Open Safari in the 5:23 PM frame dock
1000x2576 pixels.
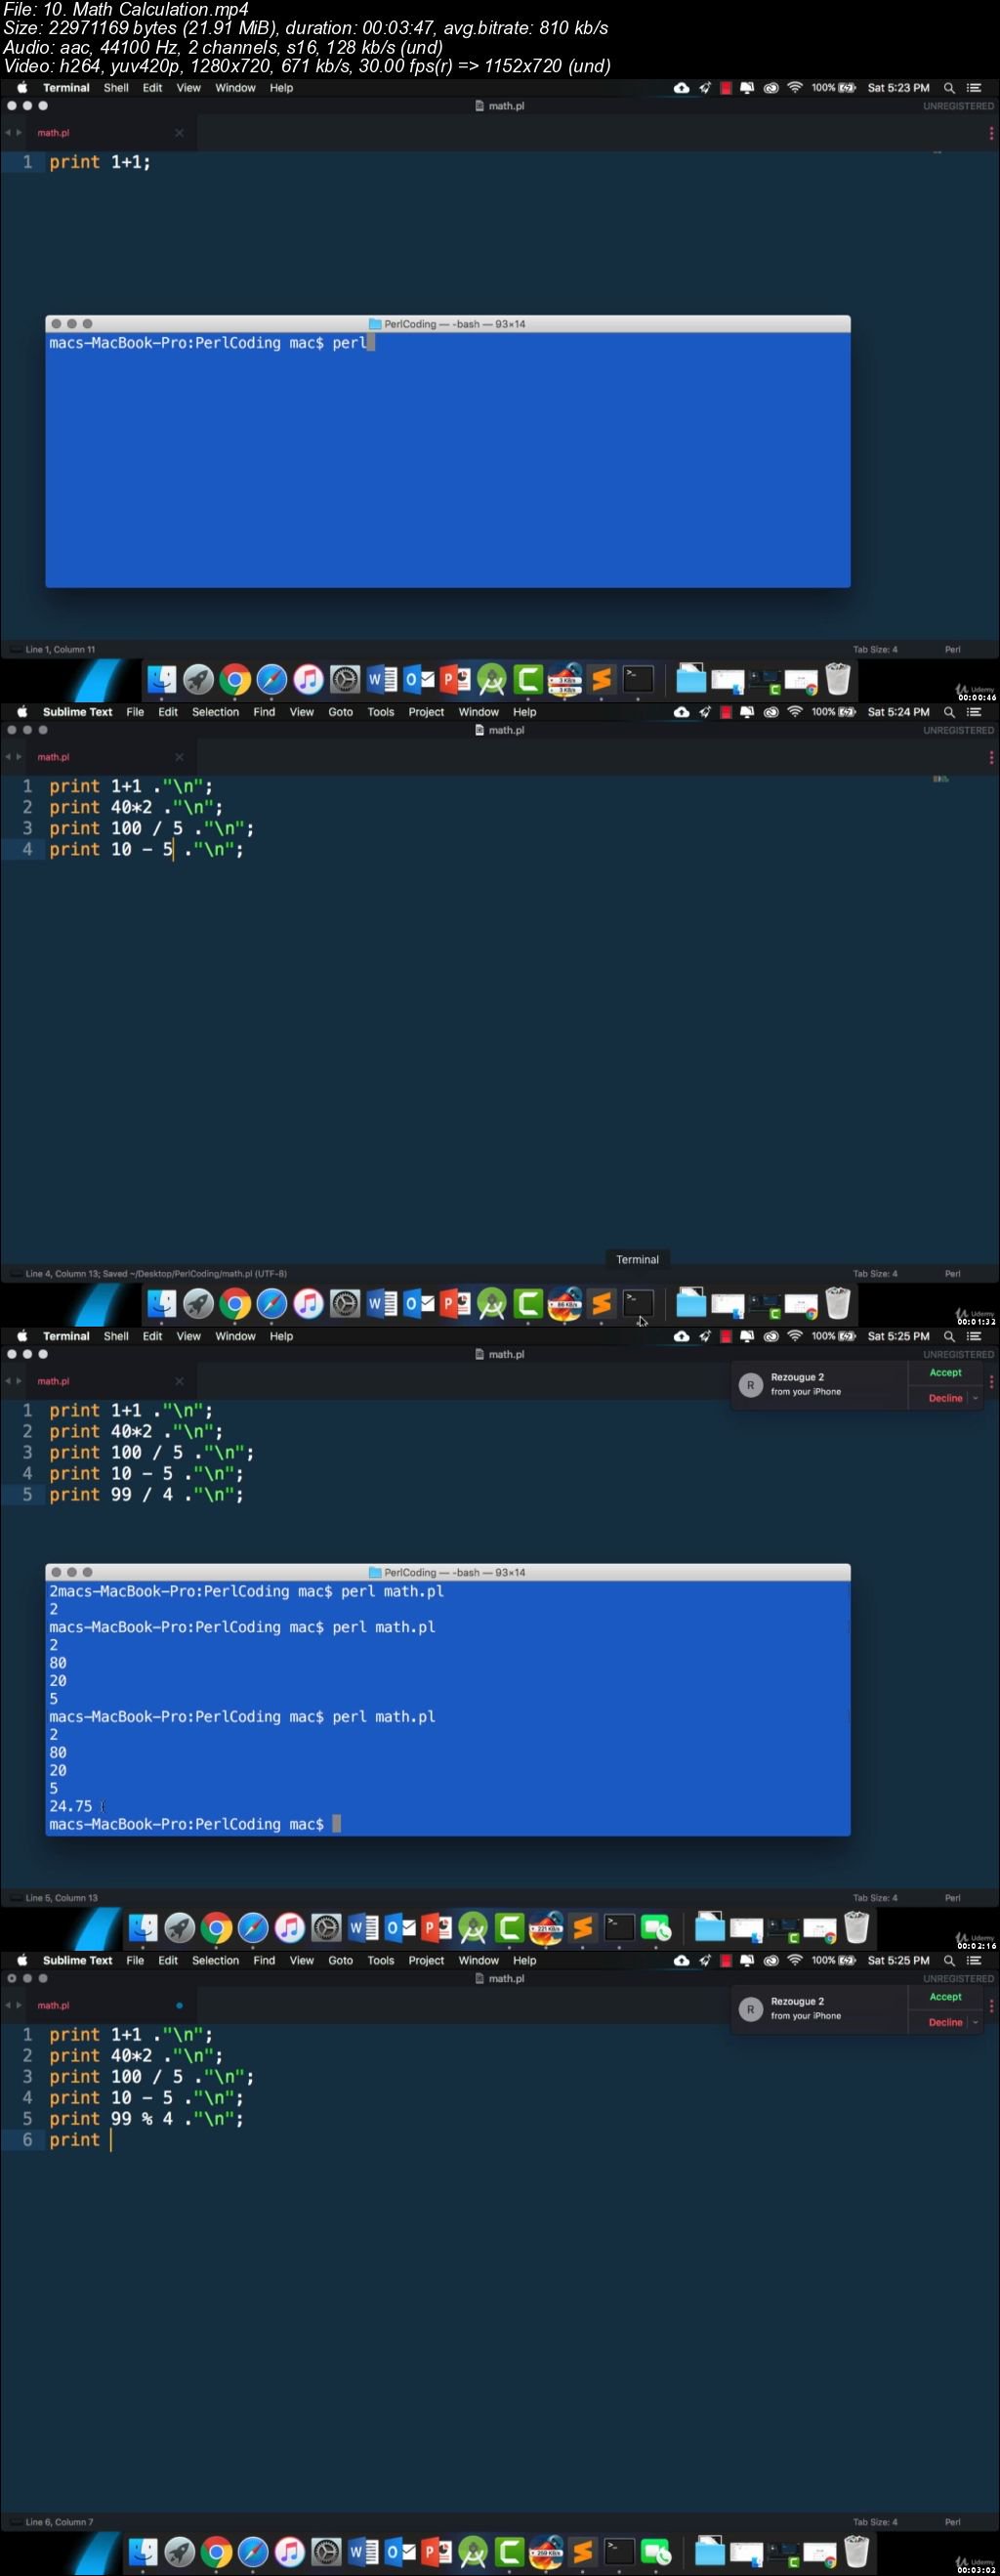271,680
